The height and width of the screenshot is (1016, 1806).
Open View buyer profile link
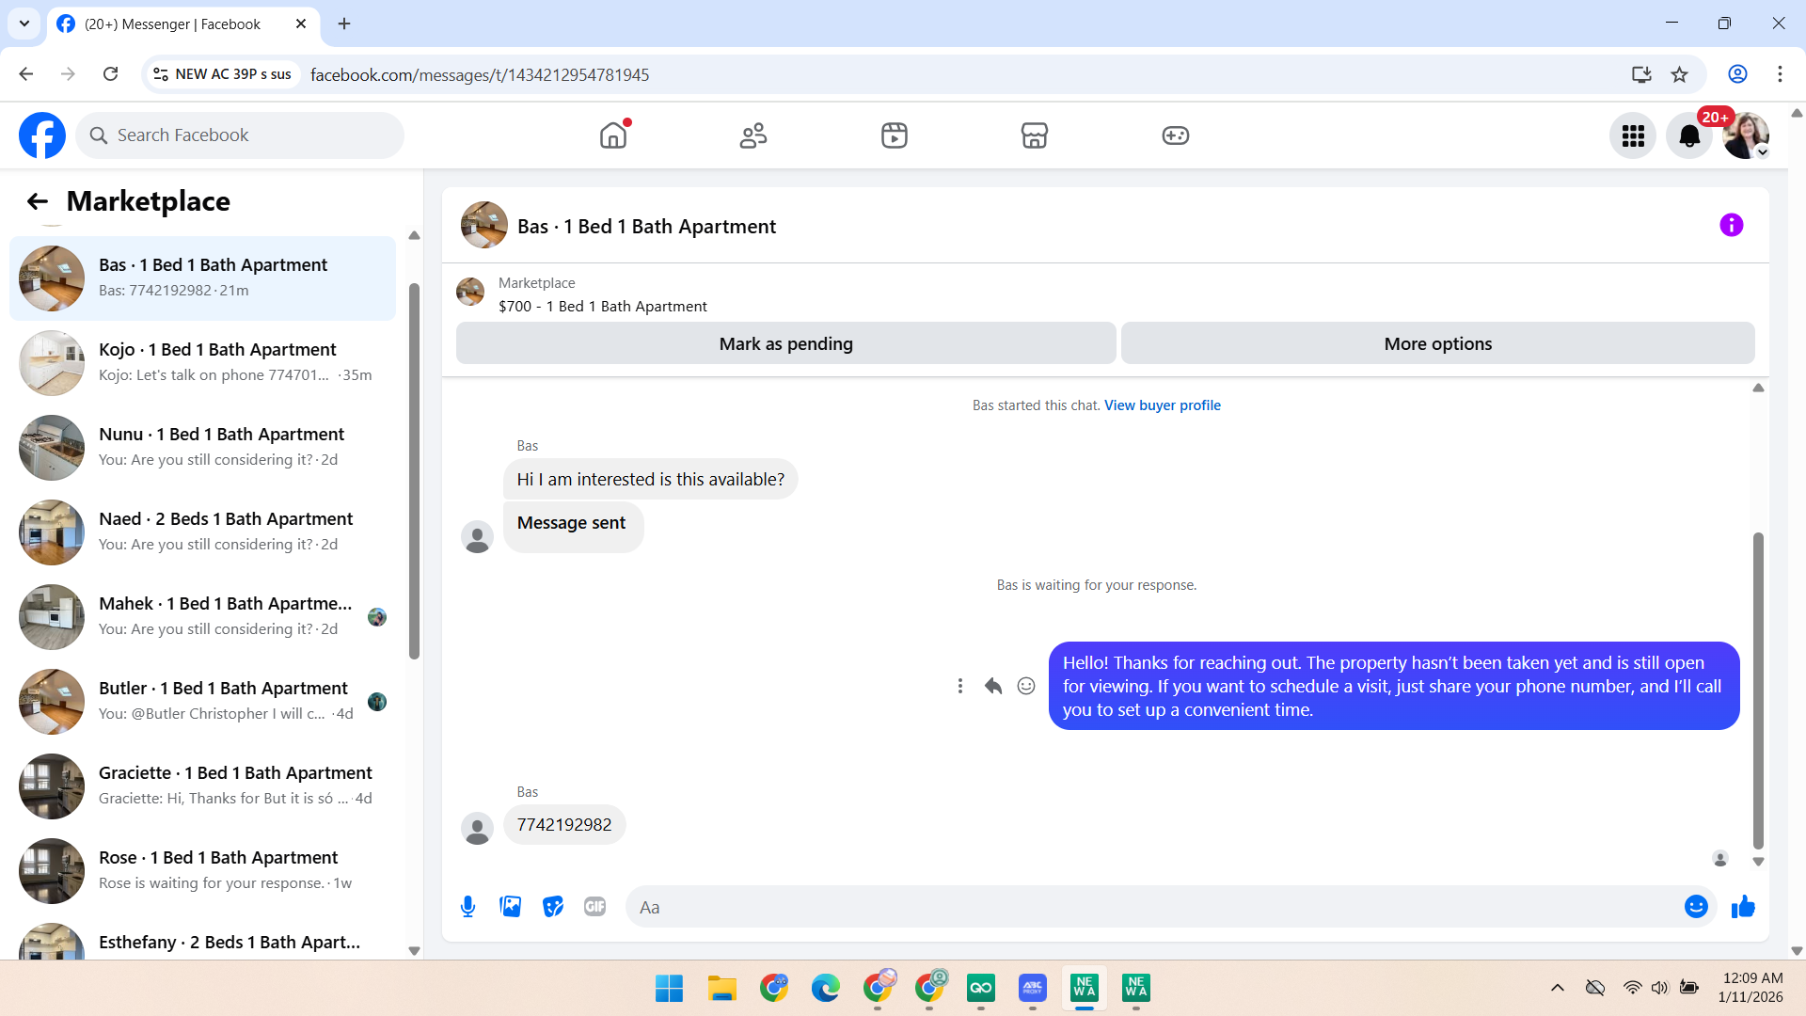1162,405
